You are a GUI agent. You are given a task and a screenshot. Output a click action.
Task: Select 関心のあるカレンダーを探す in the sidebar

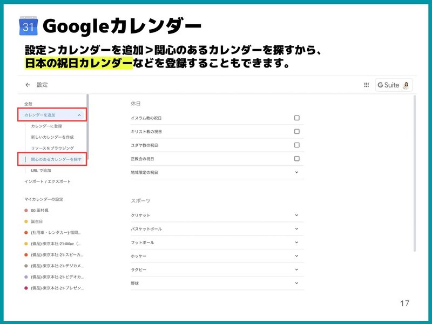pyautogui.click(x=56, y=159)
